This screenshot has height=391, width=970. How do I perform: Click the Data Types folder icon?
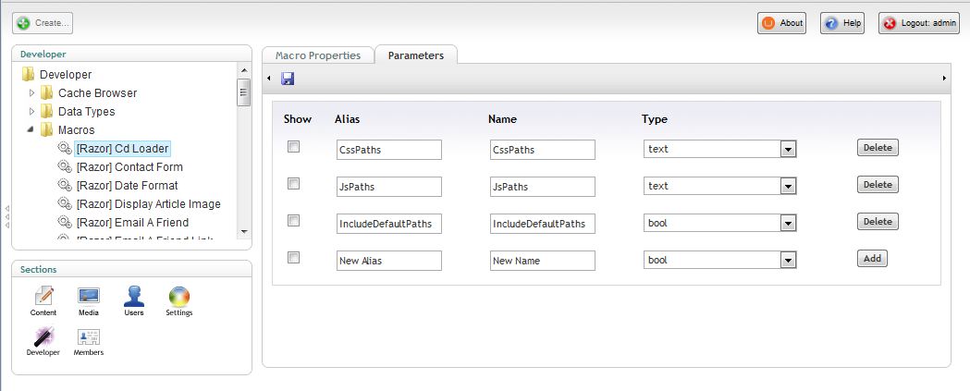pyautogui.click(x=47, y=112)
